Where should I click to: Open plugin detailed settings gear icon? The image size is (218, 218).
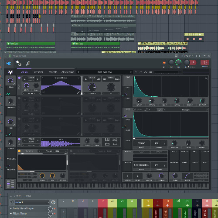tap(18, 63)
